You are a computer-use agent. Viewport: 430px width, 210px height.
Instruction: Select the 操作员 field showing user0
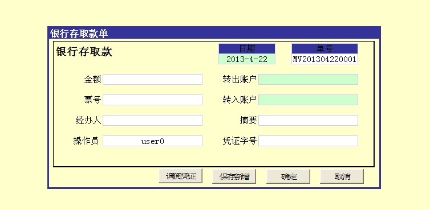pyautogui.click(x=152, y=141)
